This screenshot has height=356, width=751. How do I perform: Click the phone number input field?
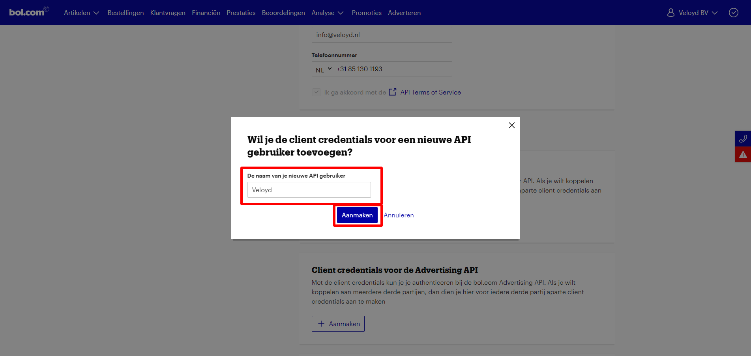pos(393,69)
